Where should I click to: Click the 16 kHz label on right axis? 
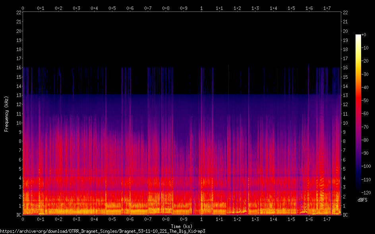tap(345, 68)
